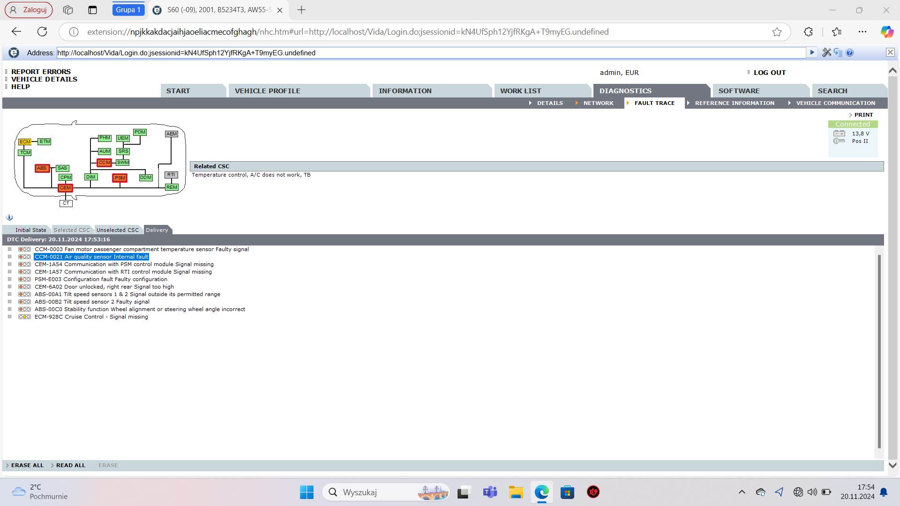Viewport: 900px width, 506px height.
Task: Switch to the Initial State tab
Action: [x=30, y=230]
